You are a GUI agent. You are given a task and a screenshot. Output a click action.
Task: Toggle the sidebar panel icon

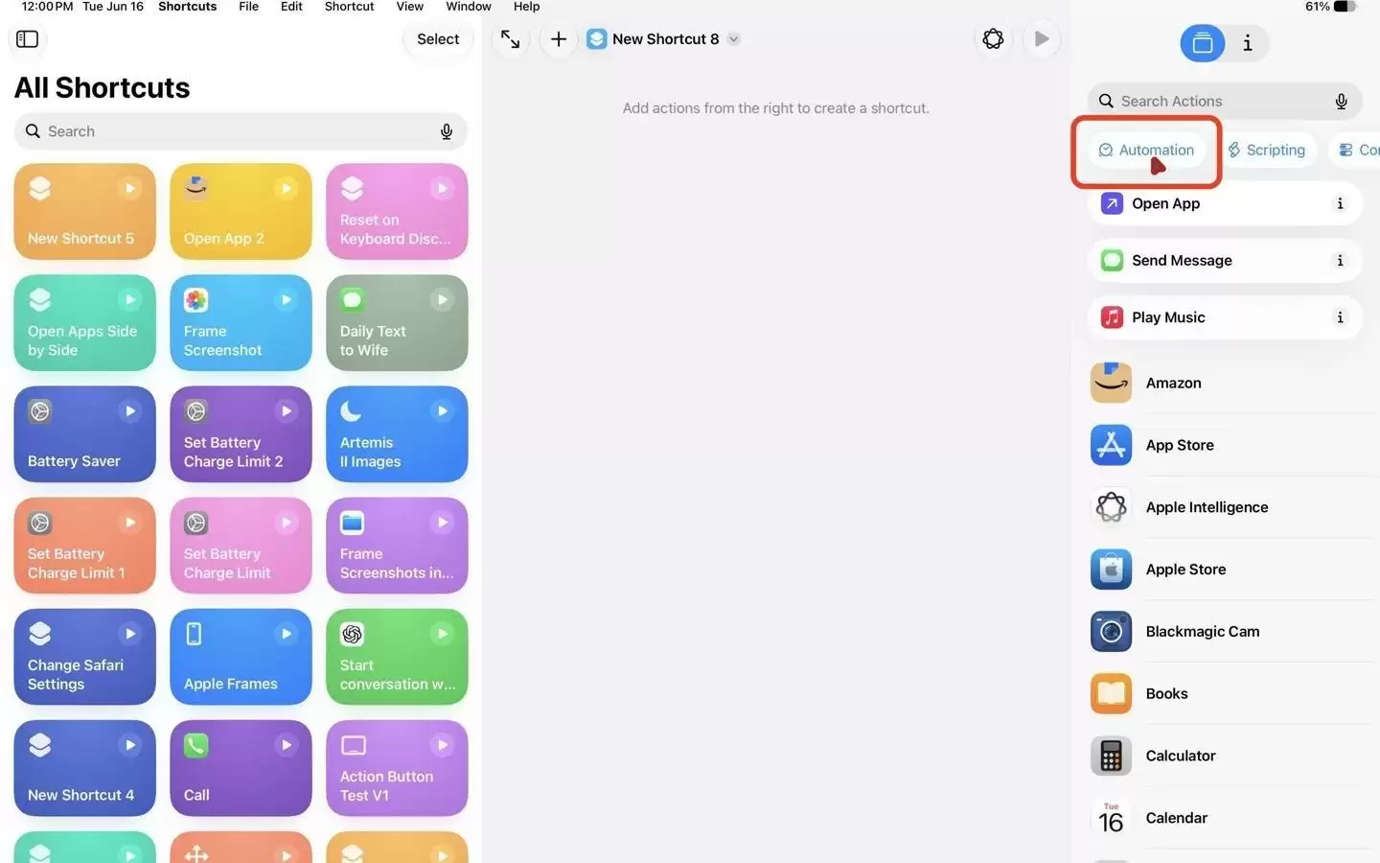(27, 39)
